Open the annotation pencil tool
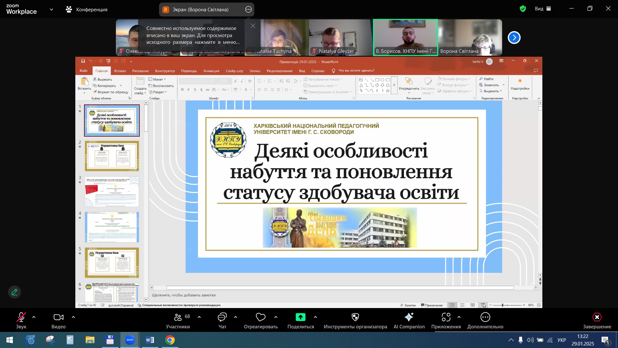618x348 pixels. pyautogui.click(x=14, y=292)
